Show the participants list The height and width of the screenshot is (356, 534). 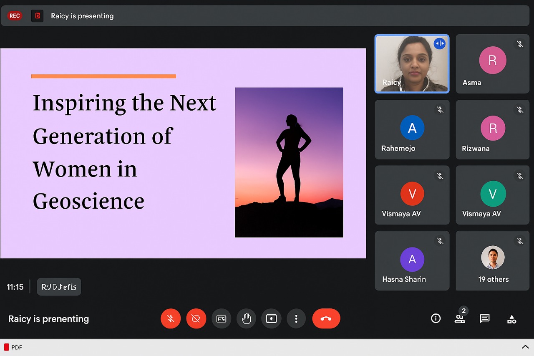tap(460, 319)
